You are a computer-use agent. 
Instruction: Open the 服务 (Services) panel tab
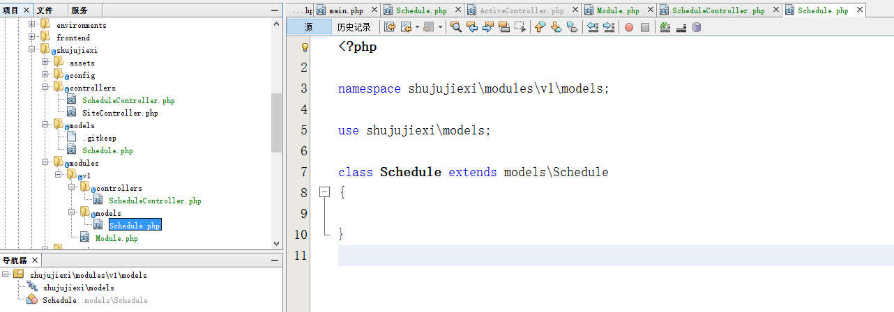79,10
